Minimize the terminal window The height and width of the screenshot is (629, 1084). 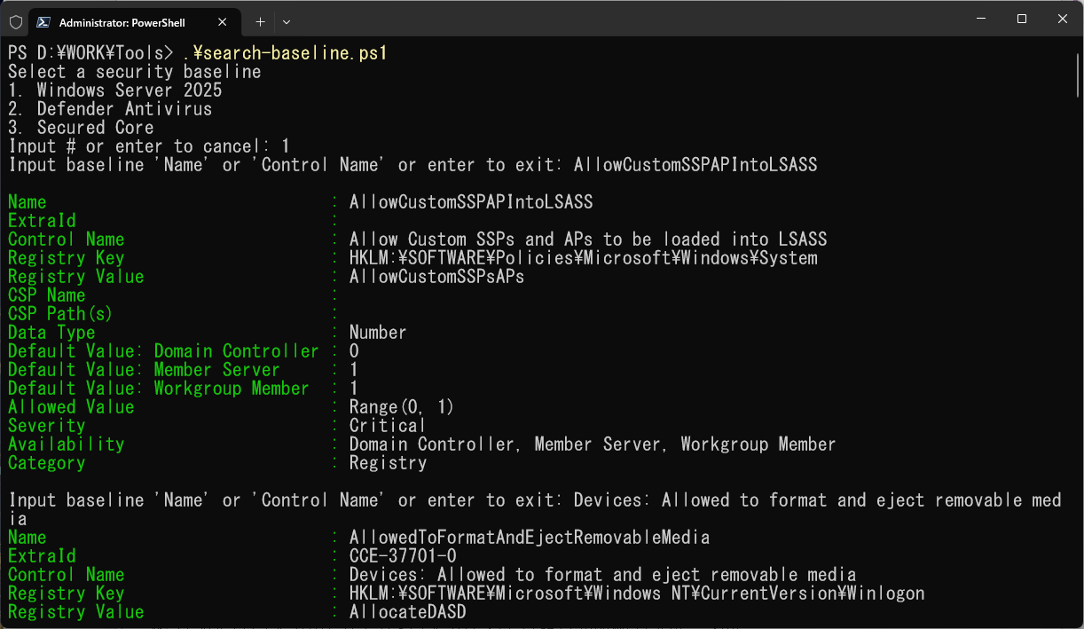[x=981, y=19]
